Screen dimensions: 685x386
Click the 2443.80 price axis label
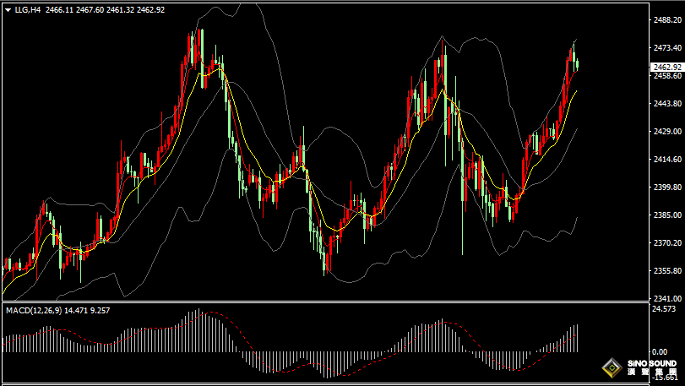coord(666,104)
